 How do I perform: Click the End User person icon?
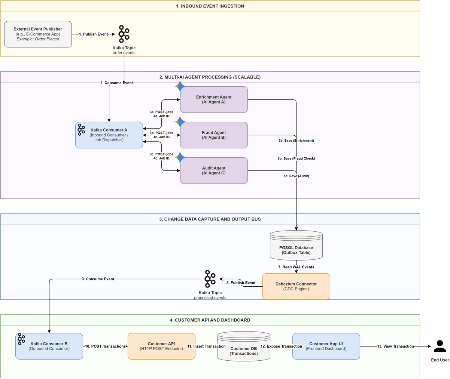click(440, 346)
